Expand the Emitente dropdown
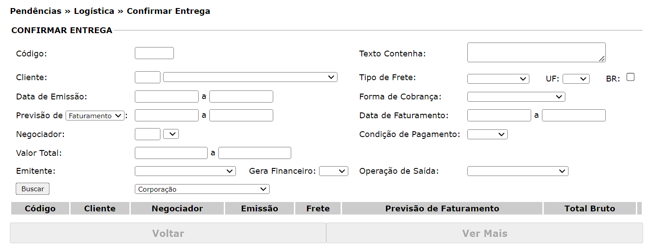 pos(185,171)
